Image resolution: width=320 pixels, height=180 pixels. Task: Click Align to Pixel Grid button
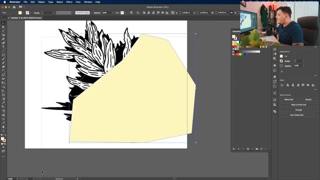298,104
